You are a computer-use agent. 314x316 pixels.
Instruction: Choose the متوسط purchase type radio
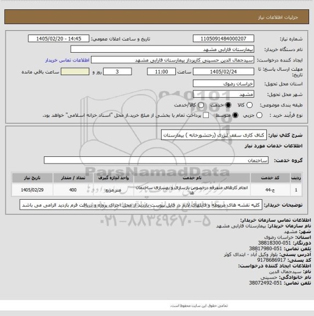point(235,115)
